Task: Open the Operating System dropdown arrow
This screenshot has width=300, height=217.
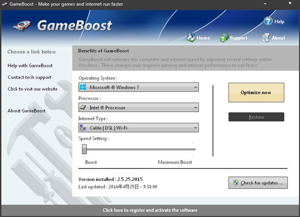Action: click(x=195, y=87)
